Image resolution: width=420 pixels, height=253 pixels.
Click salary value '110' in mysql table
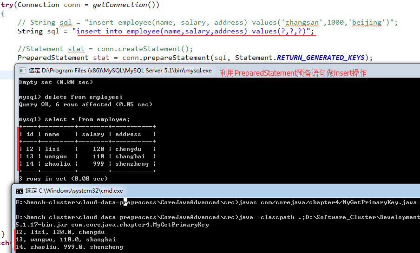tap(98, 156)
